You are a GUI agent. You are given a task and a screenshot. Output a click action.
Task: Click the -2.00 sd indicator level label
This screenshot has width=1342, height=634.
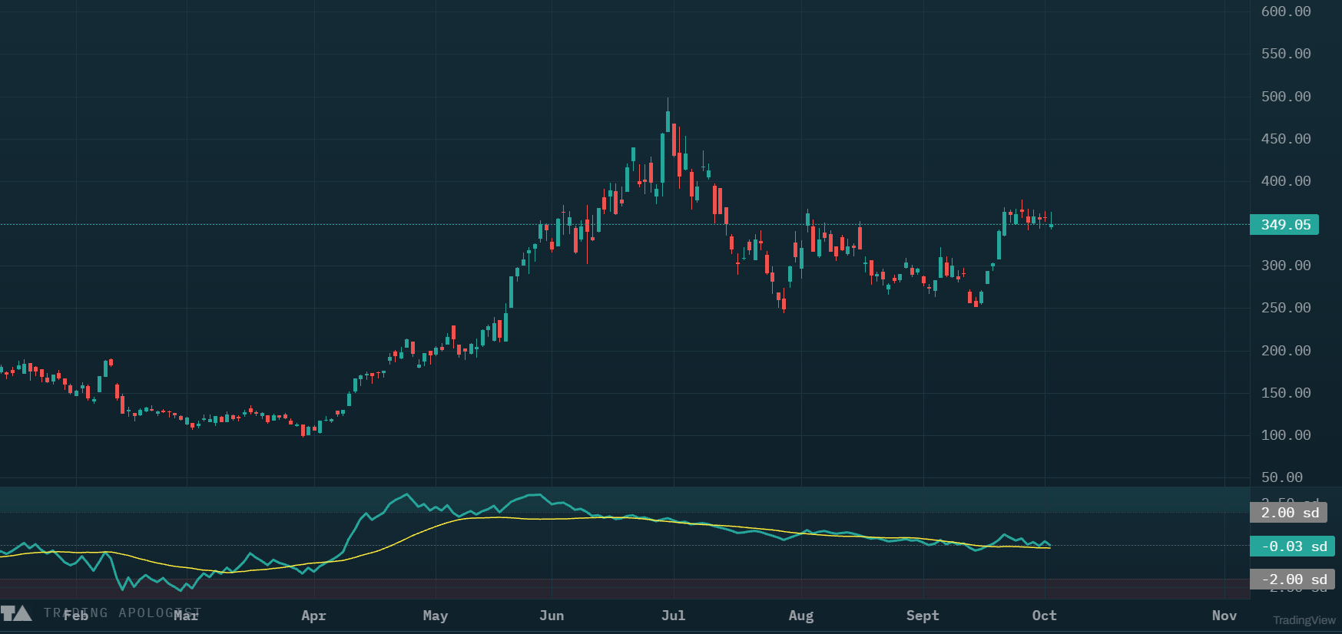(1293, 580)
